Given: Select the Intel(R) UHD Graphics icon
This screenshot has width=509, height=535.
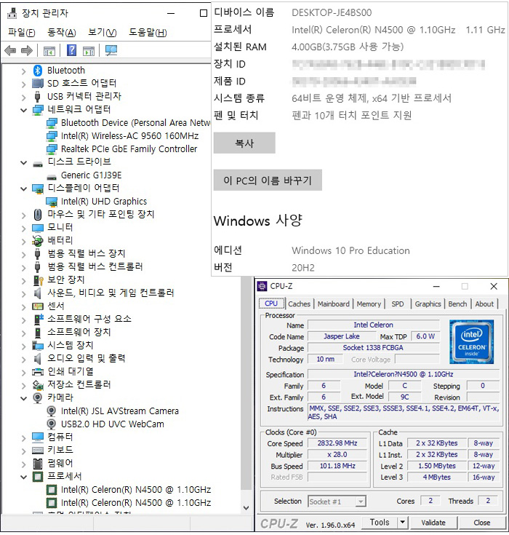Looking at the screenshot, I should [52, 202].
